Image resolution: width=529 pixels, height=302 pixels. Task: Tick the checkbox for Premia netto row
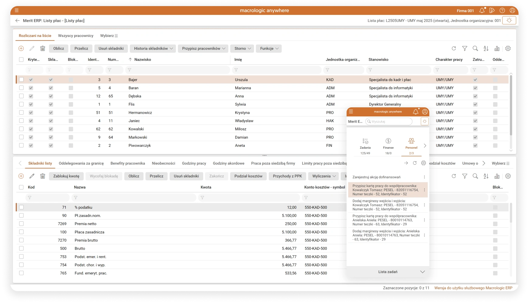[x=21, y=224]
